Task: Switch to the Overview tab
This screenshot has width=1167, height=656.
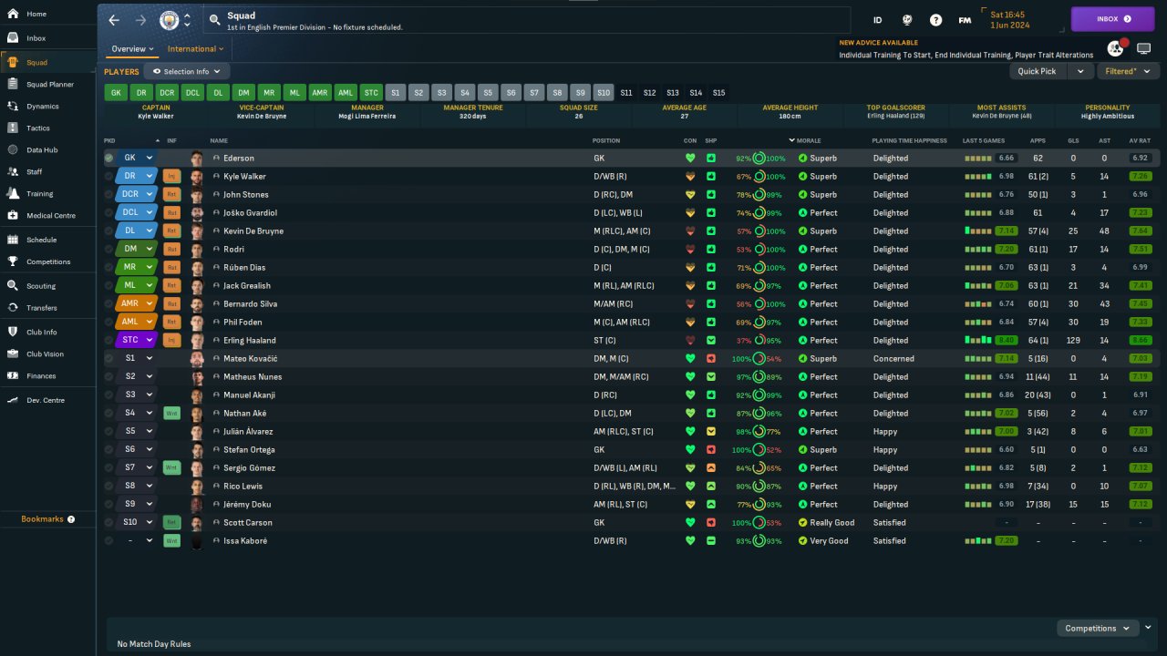Action: pos(132,49)
